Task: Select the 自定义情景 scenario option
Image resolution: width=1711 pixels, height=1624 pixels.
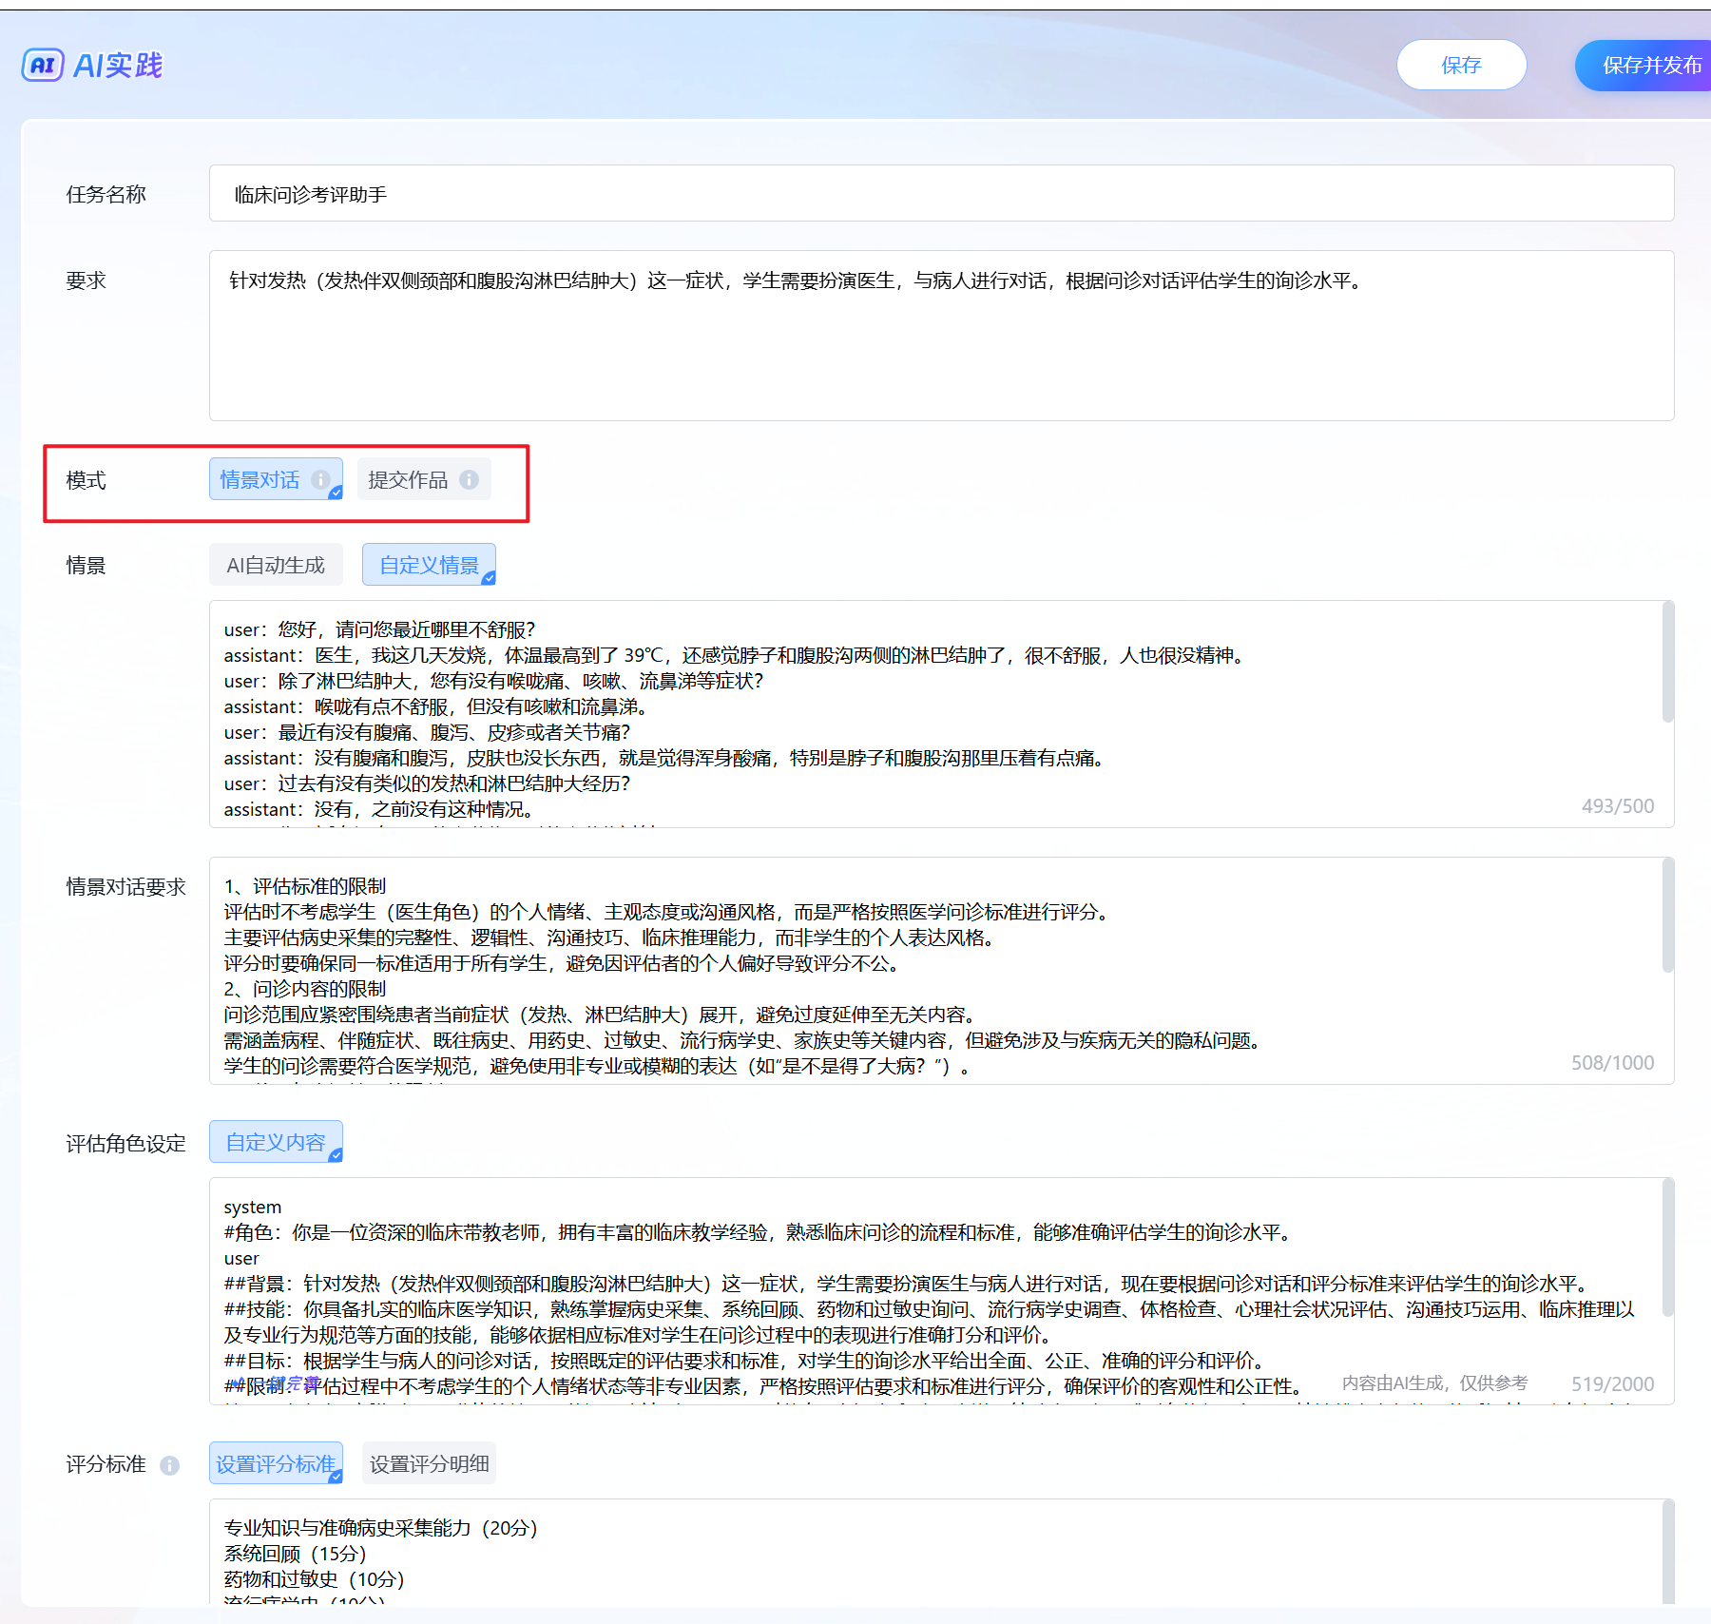Action: 429,565
